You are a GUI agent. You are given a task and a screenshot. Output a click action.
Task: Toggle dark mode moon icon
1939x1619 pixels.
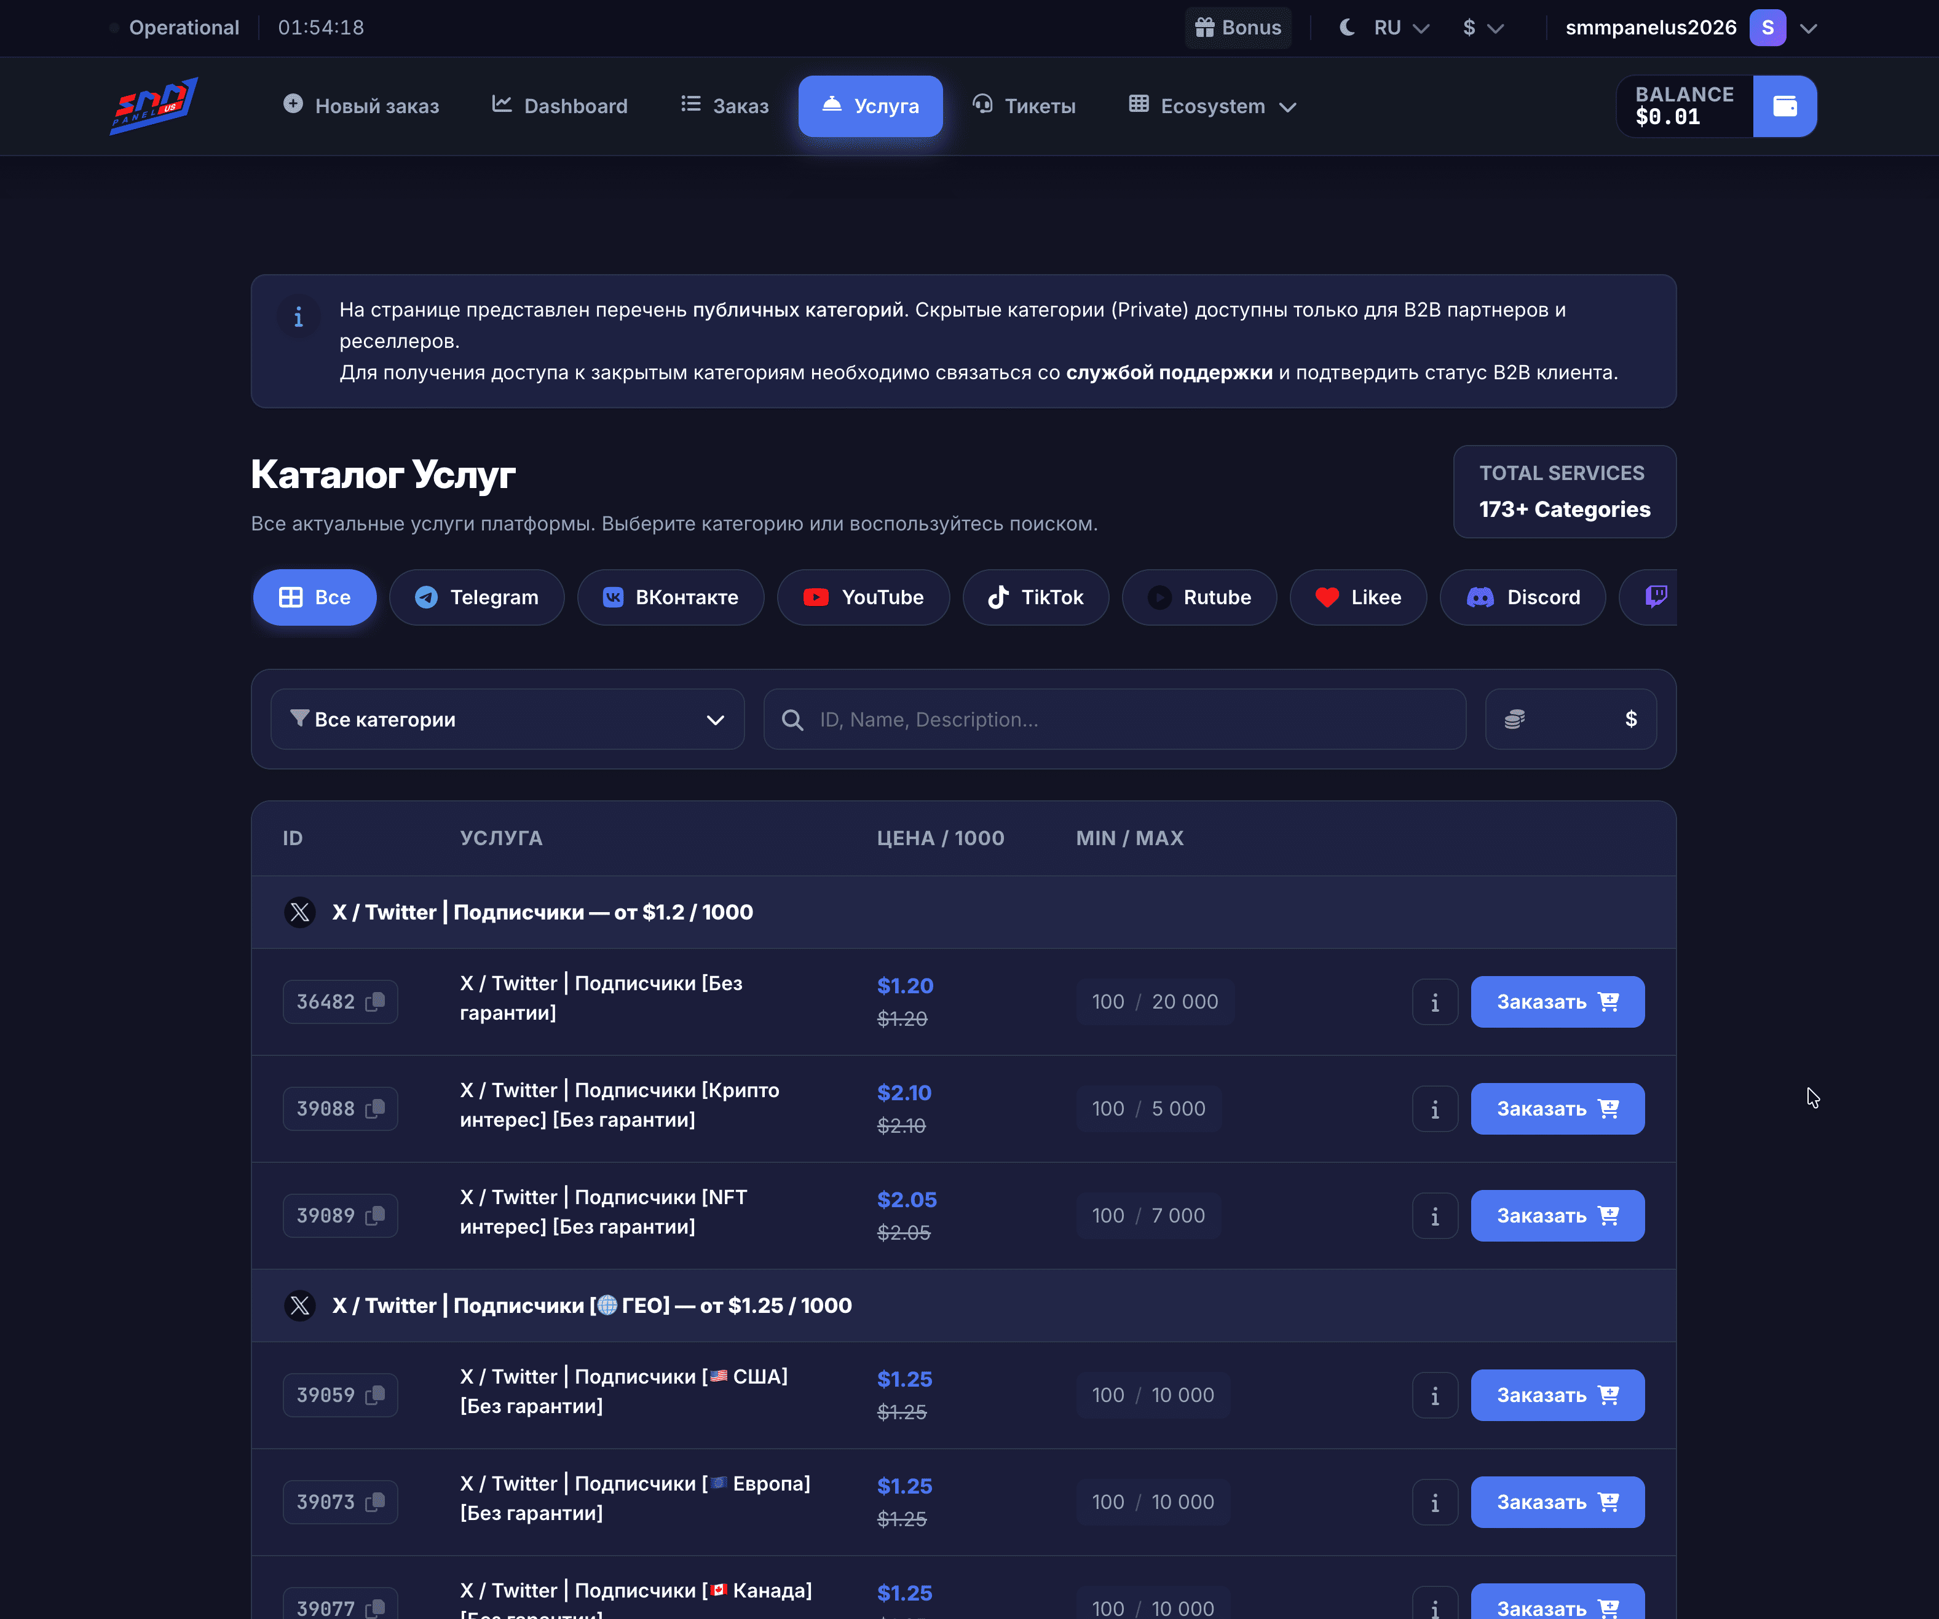coord(1347,28)
